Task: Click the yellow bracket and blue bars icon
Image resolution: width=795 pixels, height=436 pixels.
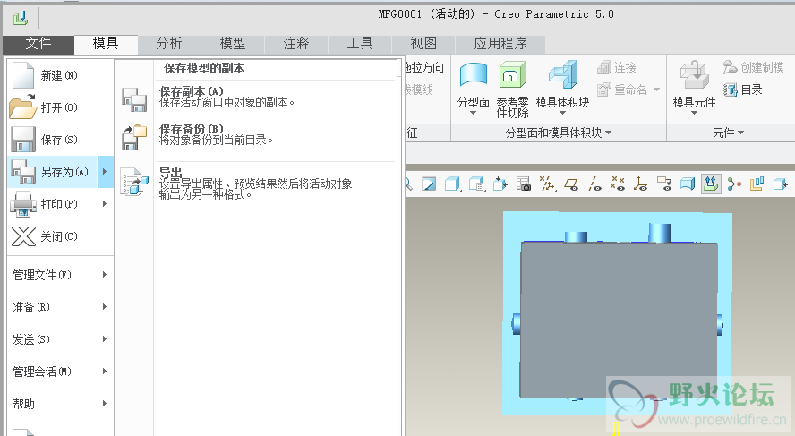Action: [x=757, y=184]
